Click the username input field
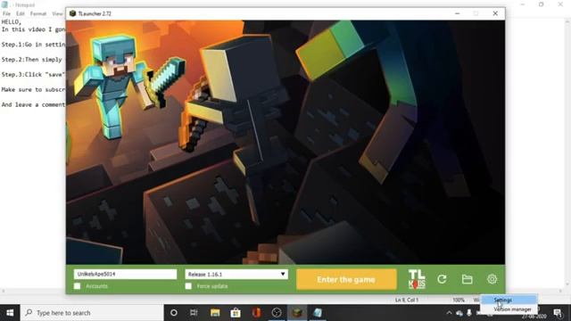571x321 pixels. tap(125, 274)
